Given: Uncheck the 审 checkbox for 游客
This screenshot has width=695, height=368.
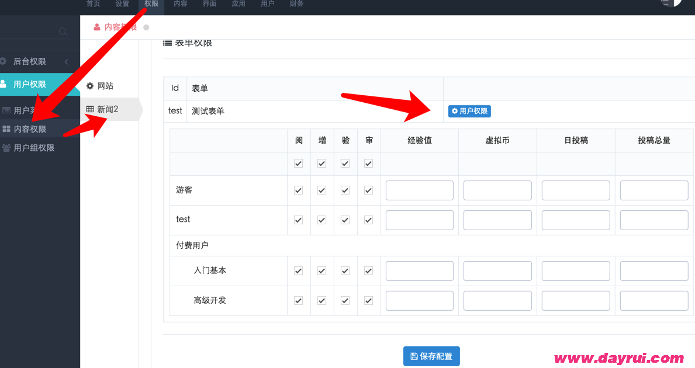Looking at the screenshot, I should click(x=368, y=190).
